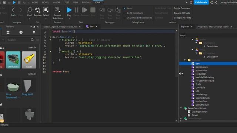Undock the Toolbox panel
Screen dimensions: 237x133
point(34,27)
